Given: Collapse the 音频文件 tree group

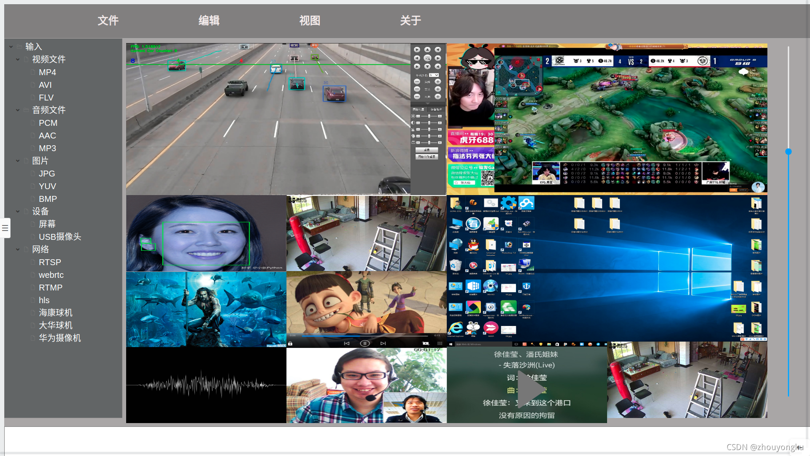Looking at the screenshot, I should click(x=18, y=110).
